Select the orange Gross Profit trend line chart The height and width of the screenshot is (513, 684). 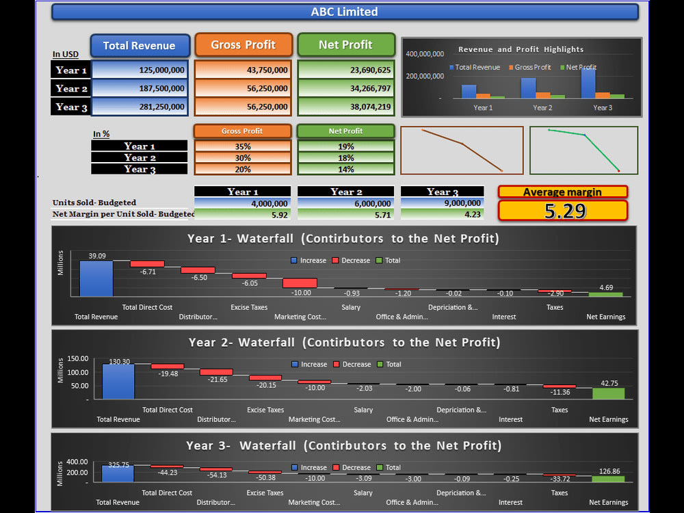tap(462, 150)
